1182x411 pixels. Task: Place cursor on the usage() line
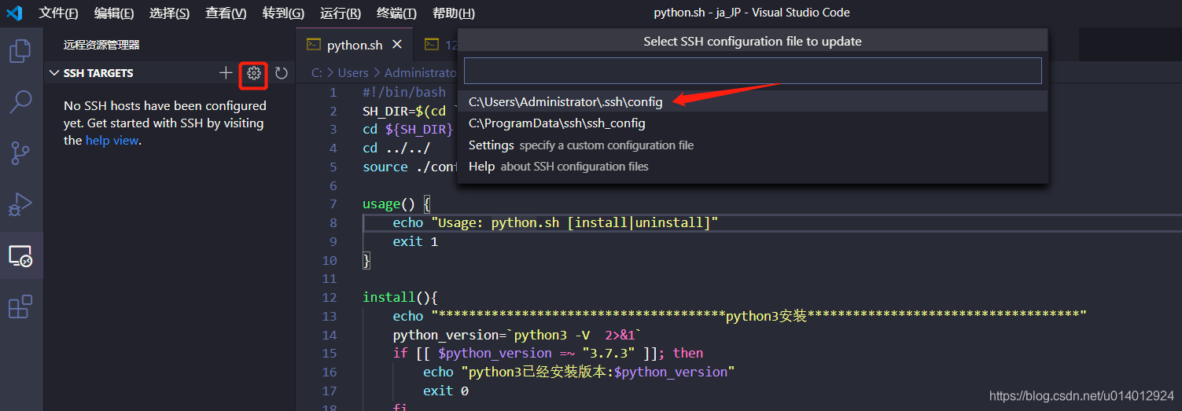396,204
